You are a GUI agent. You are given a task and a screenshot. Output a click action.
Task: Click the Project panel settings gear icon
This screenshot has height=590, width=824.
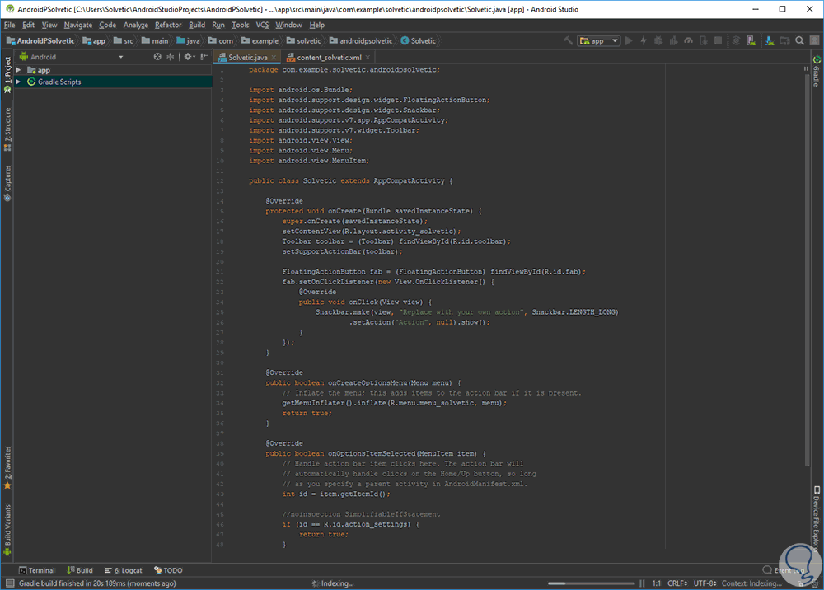pyautogui.click(x=188, y=57)
